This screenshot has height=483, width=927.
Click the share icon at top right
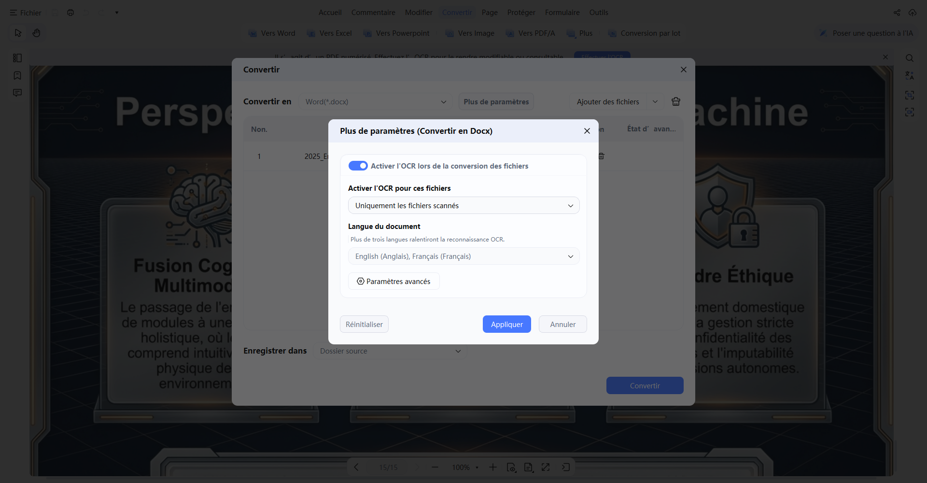(897, 13)
